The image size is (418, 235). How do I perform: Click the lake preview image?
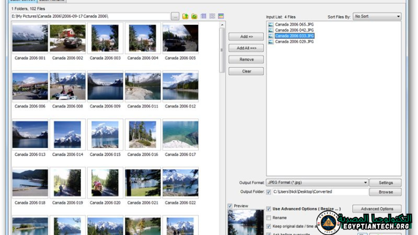click(245, 222)
